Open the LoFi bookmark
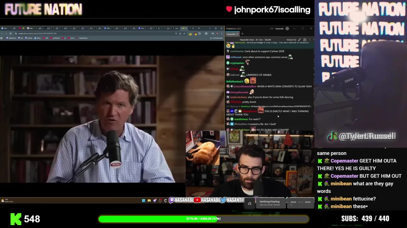Viewport: 407px width, 228px height. 45,38
